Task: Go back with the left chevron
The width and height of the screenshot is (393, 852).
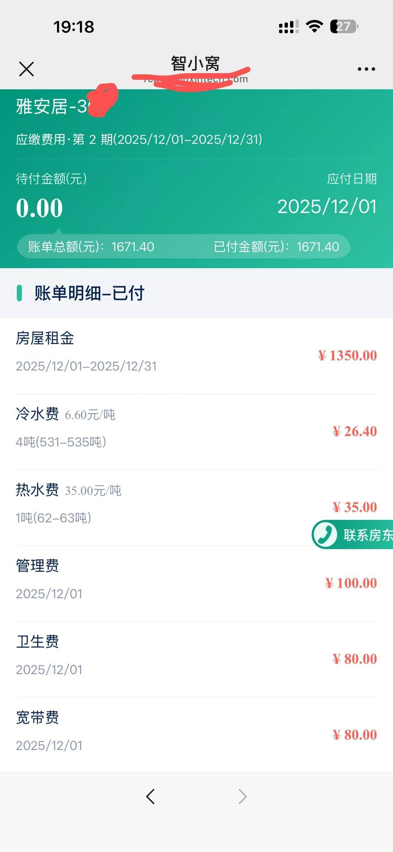Action: 151,796
